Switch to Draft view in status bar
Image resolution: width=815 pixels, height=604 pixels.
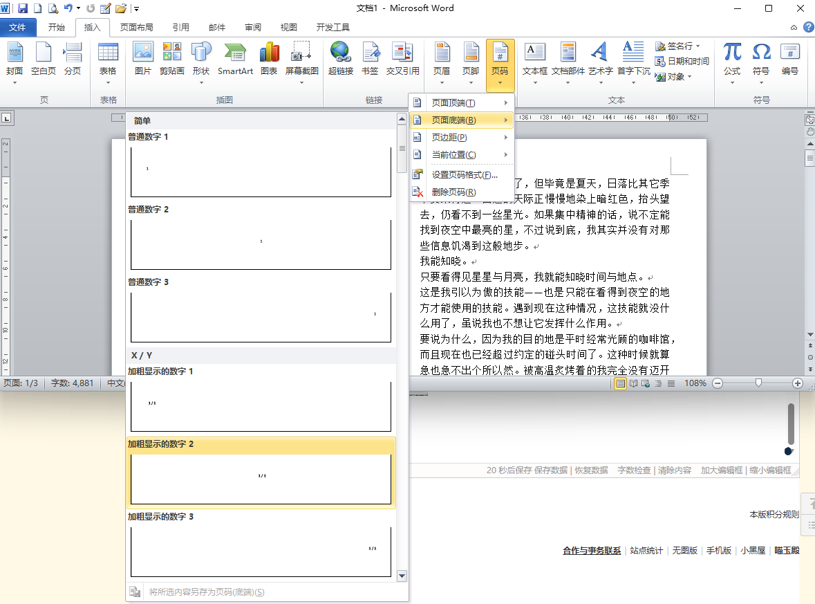(671, 383)
